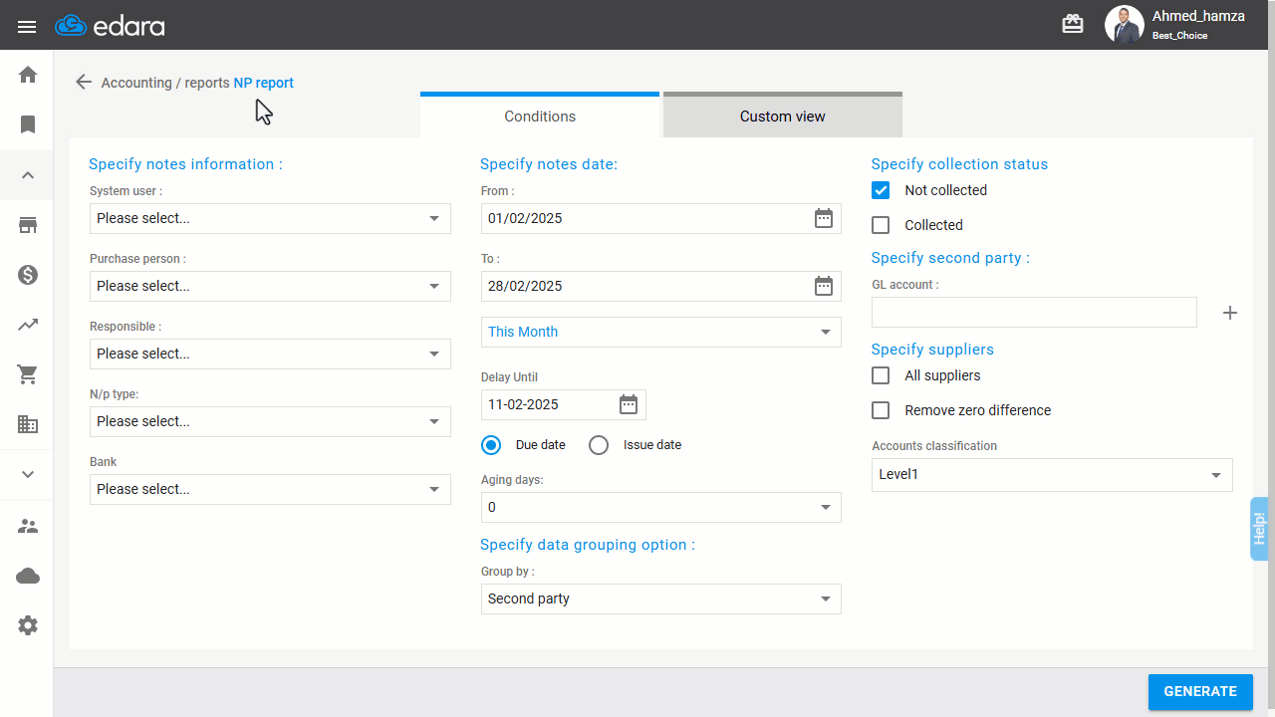Open the Help! side tab

pos(1260,528)
